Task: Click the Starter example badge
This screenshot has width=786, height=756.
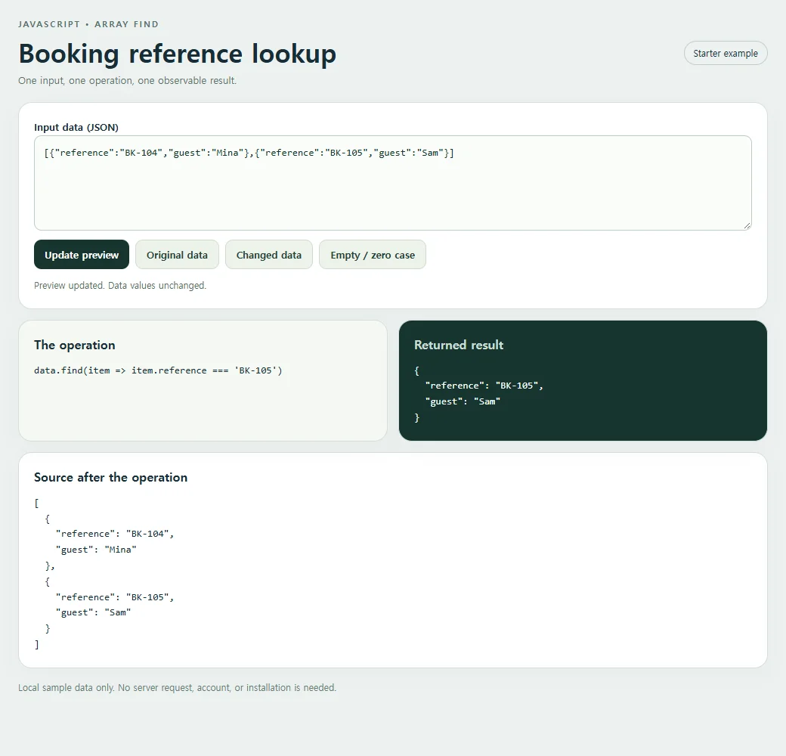Action: tap(726, 53)
